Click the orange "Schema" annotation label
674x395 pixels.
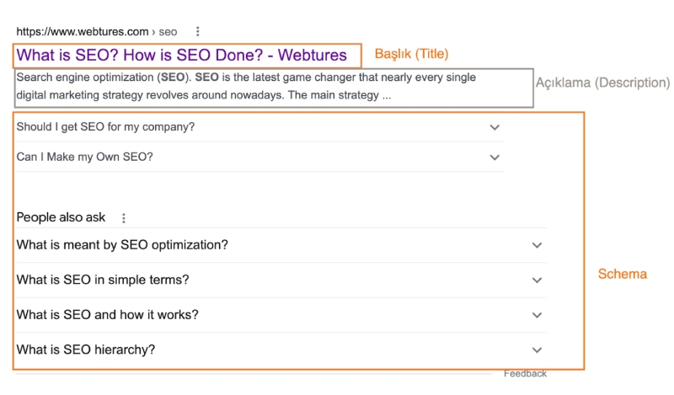point(622,274)
